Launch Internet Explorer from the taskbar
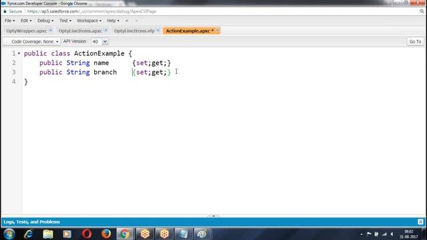The image size is (427, 240). click(28, 234)
